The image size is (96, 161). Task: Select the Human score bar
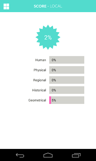(x=67, y=60)
